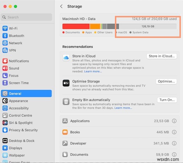Image resolution: width=183 pixels, height=163 pixels.
Task: Click the Optimise Storage title
Action: point(86,81)
